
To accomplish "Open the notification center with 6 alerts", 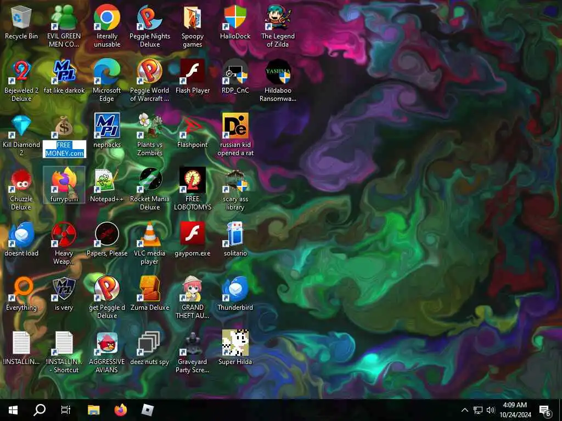I will click(x=545, y=410).
